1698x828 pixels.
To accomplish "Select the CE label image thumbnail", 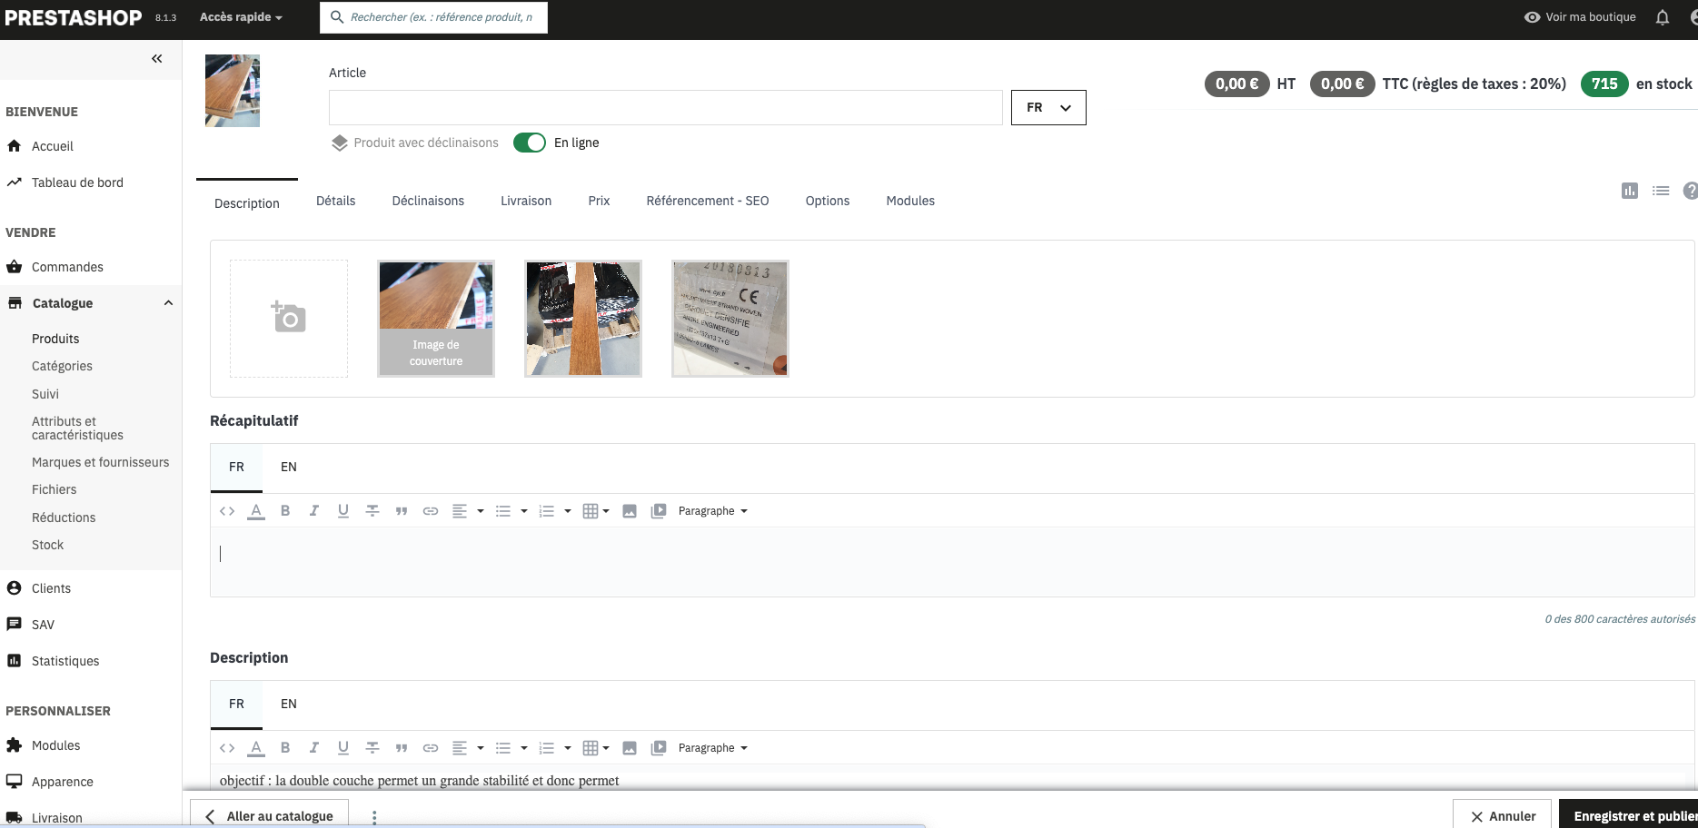I will click(730, 319).
